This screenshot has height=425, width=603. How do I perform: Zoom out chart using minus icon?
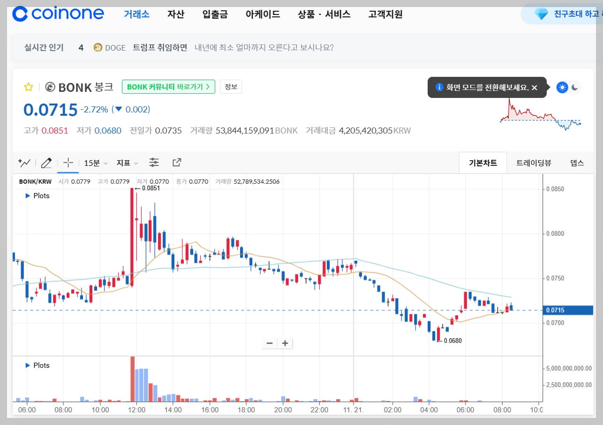coord(270,343)
